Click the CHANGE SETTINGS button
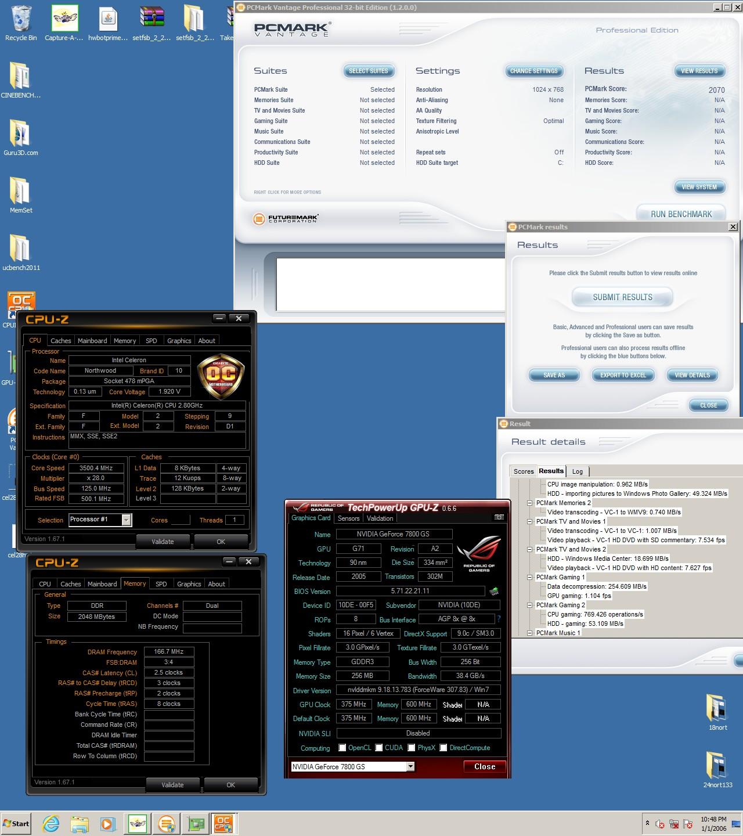Screen dimensions: 743x836 point(534,71)
